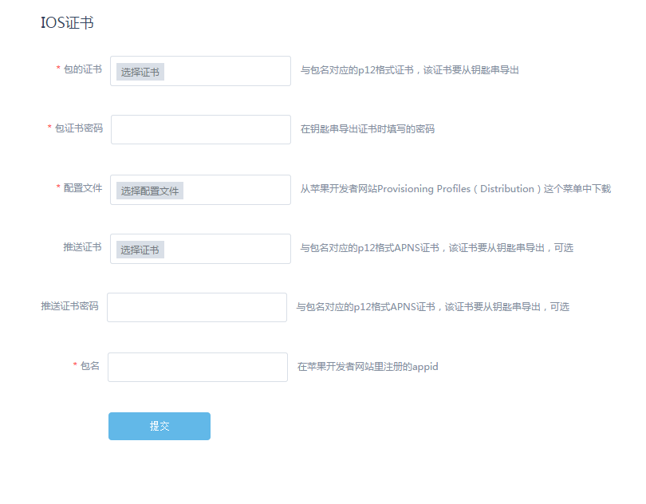
Task: Click the 包证书密码 field label
Action: click(78, 128)
